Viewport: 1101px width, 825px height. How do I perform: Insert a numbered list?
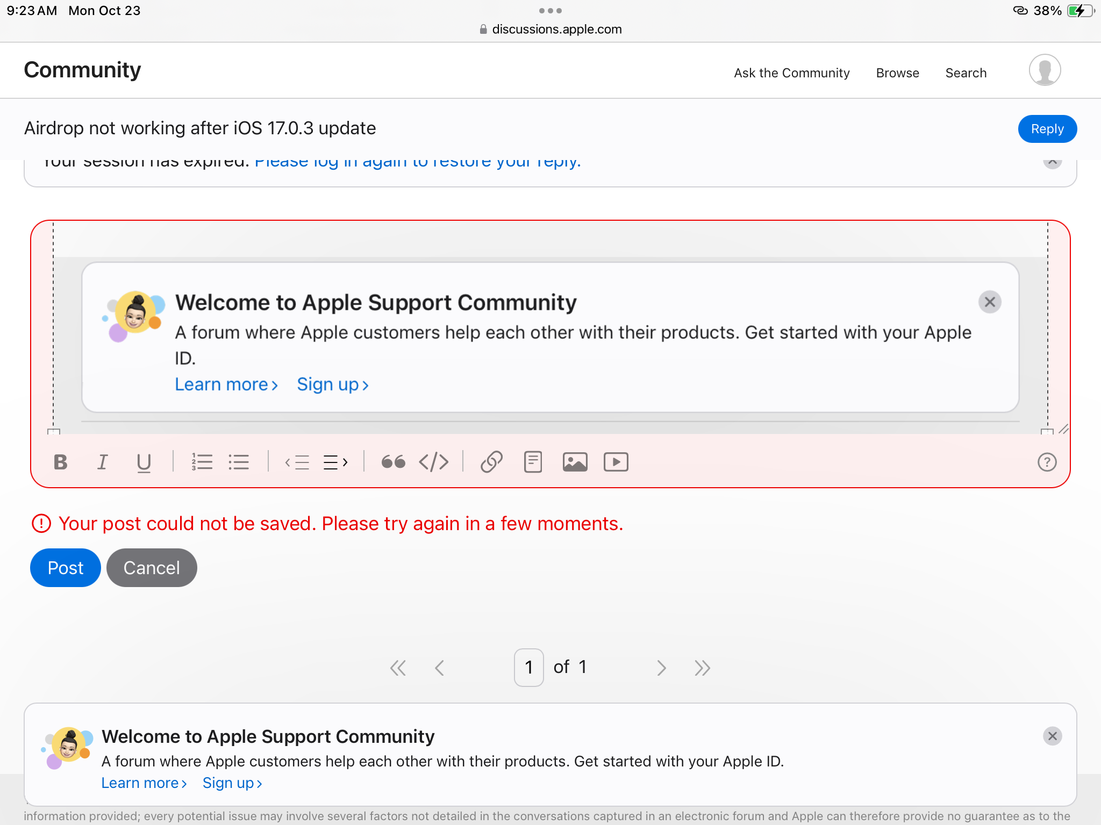click(x=202, y=462)
